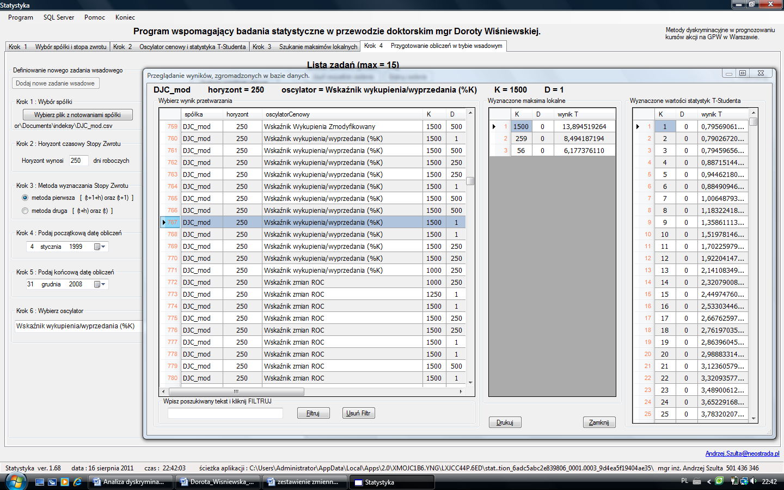
Task: Click the Statystyka taskbar button
Action: pos(392,482)
